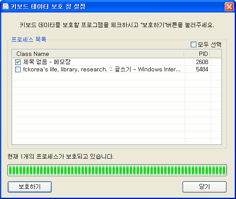Select PID value 2608
Image resolution: width=236 pixels, height=199 pixels.
[x=202, y=62]
